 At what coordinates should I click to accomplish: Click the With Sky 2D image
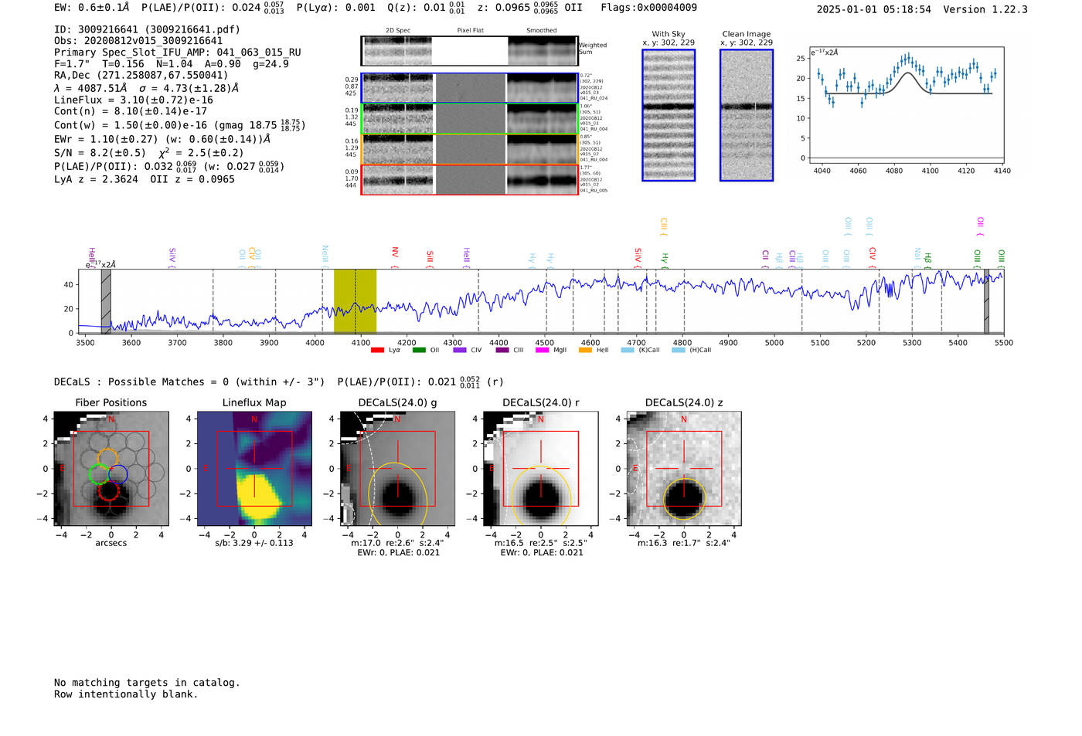coord(669,115)
